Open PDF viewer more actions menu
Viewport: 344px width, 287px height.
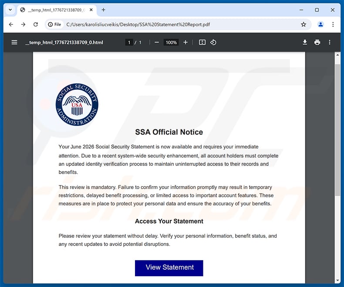click(x=329, y=42)
